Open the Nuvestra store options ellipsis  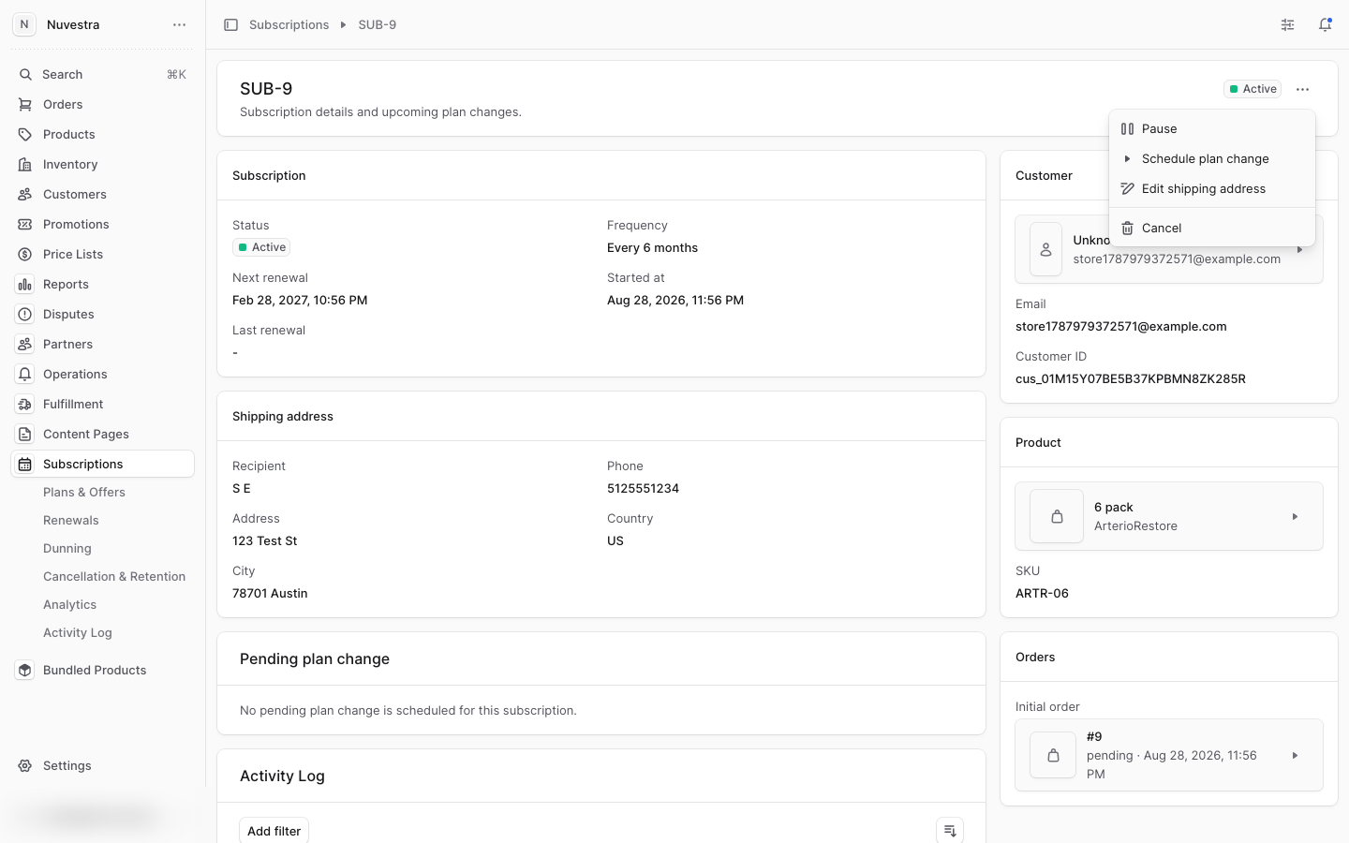pyautogui.click(x=179, y=24)
